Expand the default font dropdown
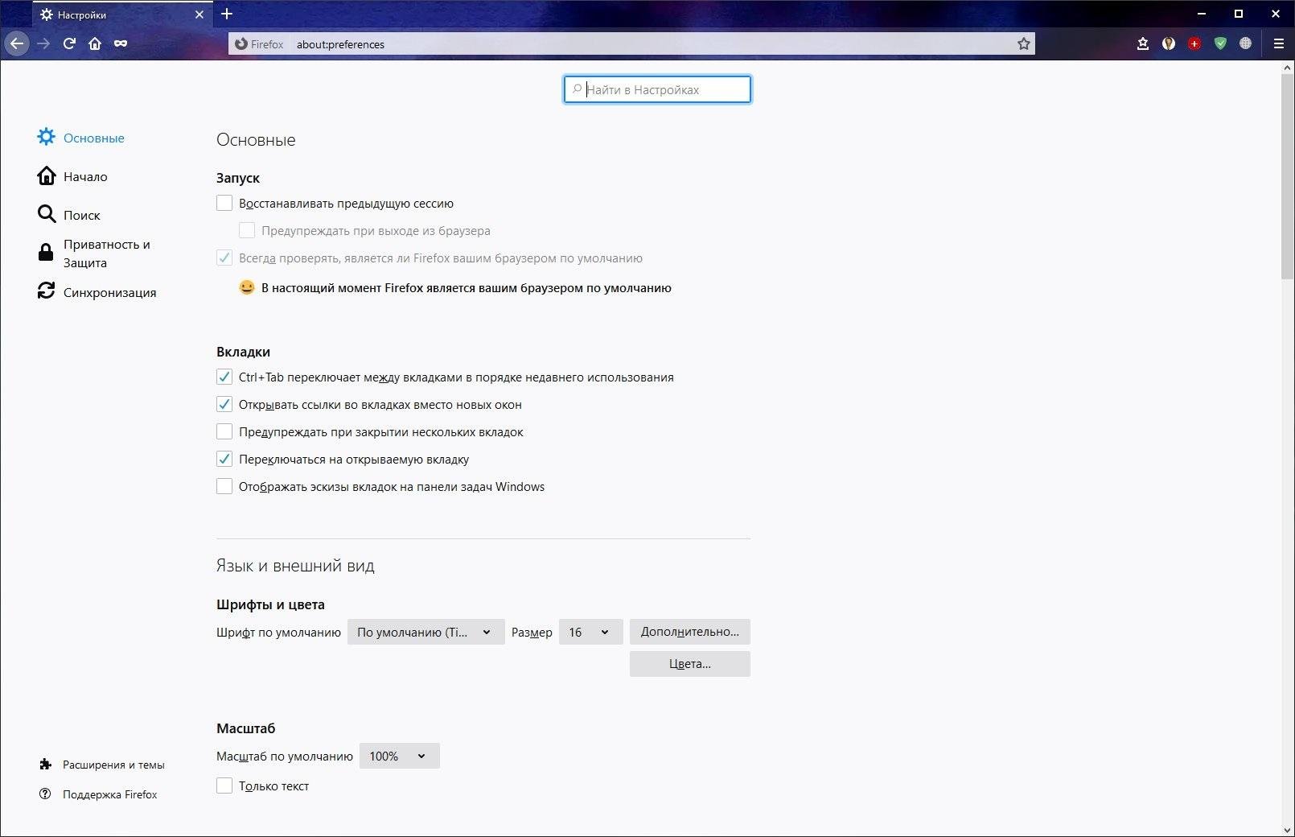Viewport: 1295px width, 837px height. point(425,633)
